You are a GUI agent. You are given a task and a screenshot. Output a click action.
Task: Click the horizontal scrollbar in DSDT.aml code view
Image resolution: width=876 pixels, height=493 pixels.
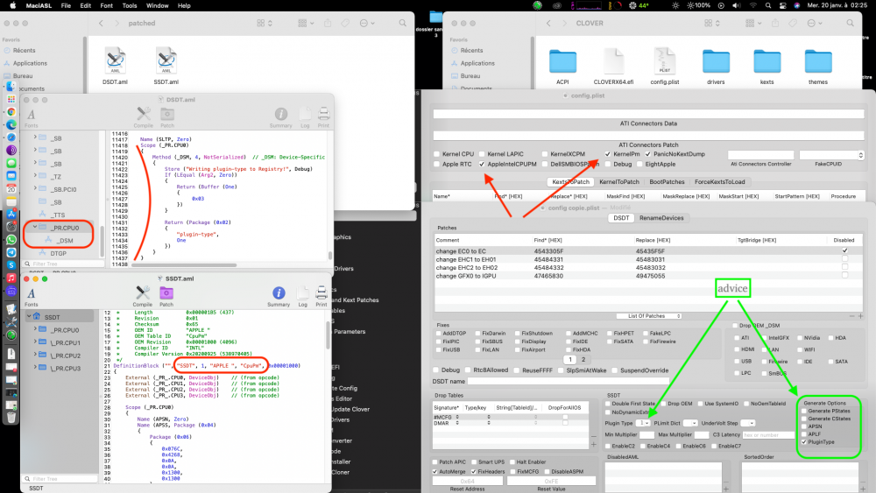[183, 265]
